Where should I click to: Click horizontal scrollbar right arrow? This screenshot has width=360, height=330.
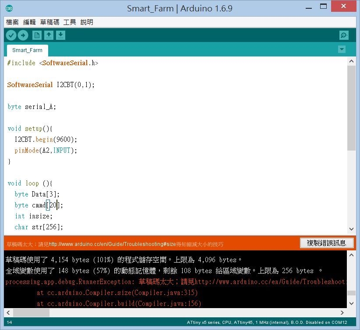tap(342, 312)
